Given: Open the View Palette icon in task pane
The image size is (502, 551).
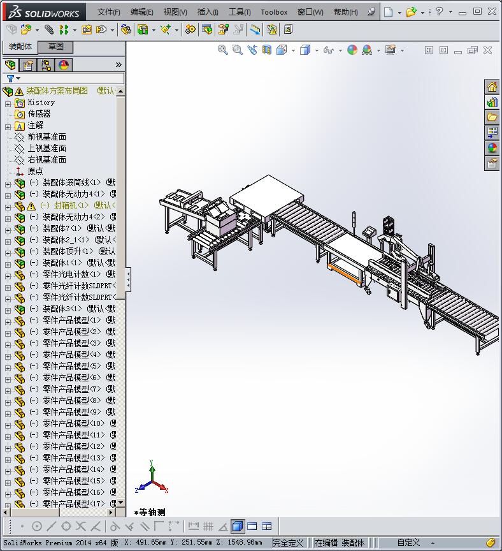Looking at the screenshot, I should (492, 133).
